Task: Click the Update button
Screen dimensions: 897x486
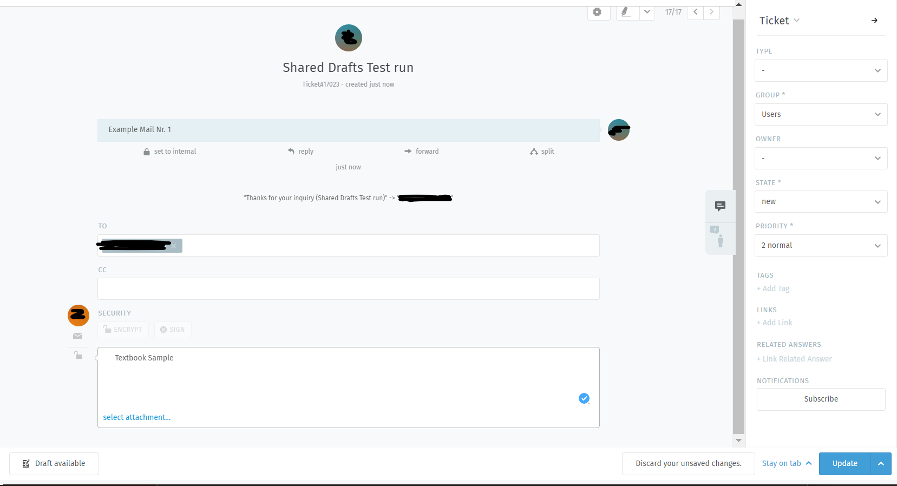Action: point(844,464)
